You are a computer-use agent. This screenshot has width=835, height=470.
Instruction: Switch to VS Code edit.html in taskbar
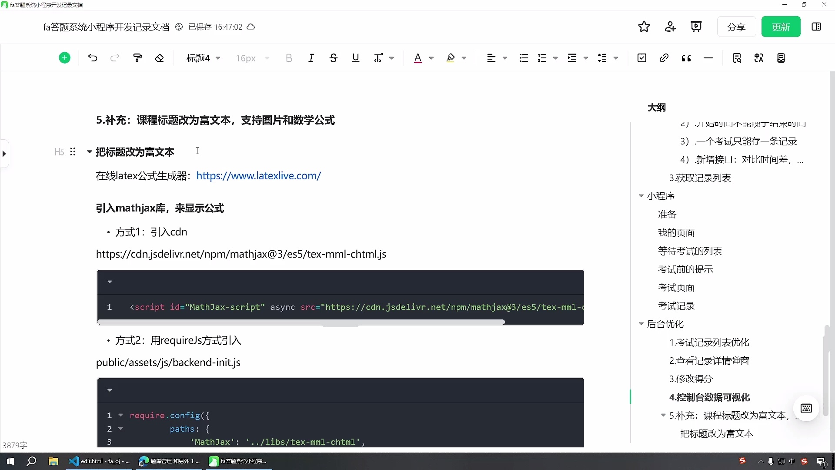point(100,461)
